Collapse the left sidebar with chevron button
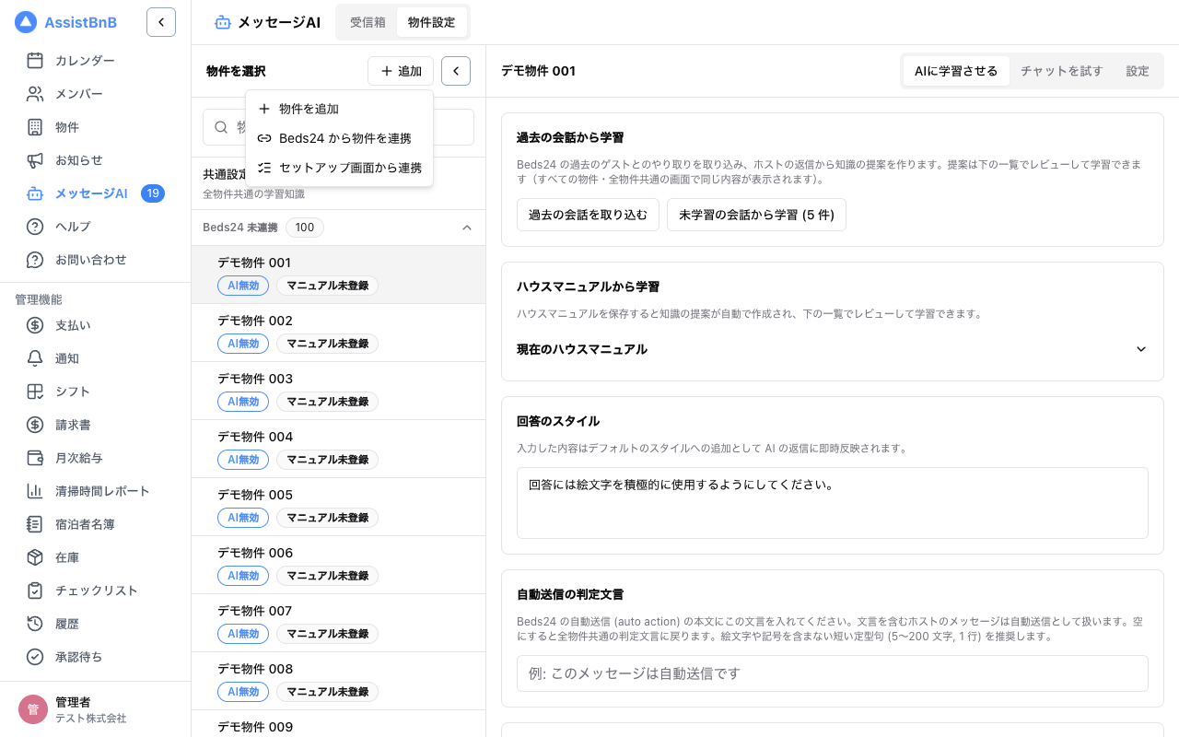The width and height of the screenshot is (1179, 737). pos(161,22)
